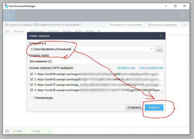
Task: Select the sun9-60.userapi.com link row
Action: pos(96,74)
